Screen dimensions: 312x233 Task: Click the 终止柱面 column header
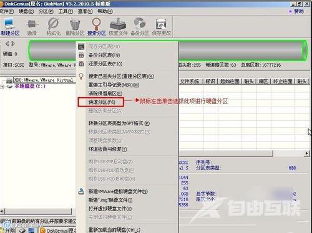point(283,81)
